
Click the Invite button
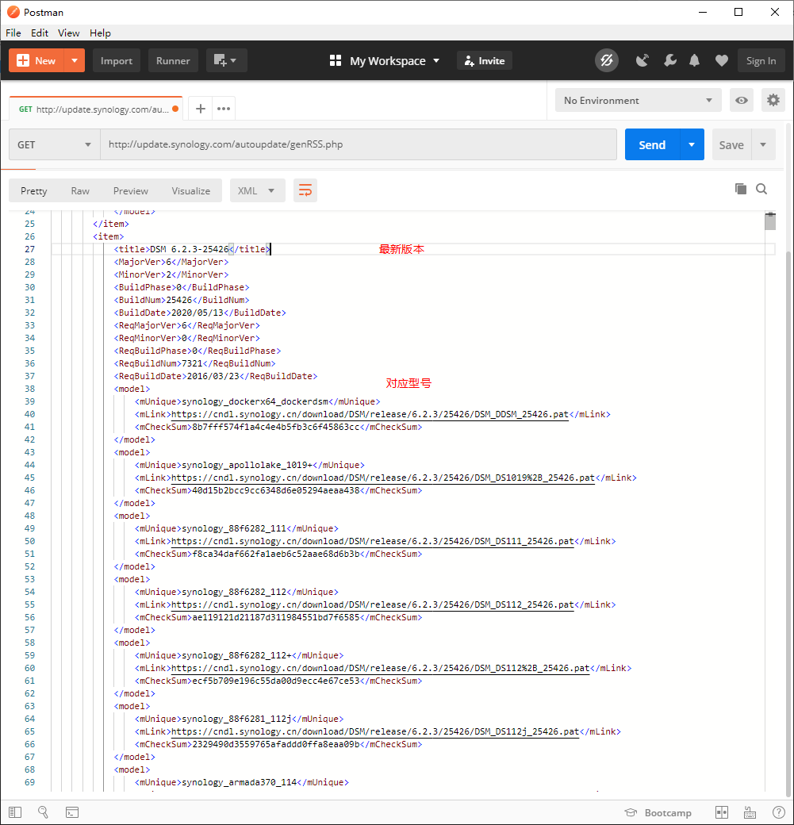point(485,60)
